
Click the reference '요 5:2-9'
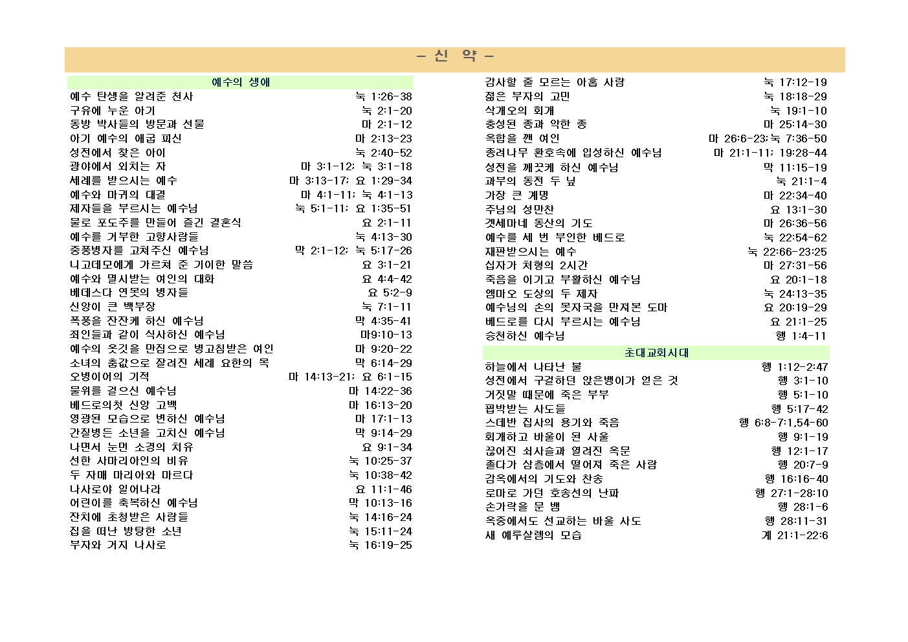(390, 293)
